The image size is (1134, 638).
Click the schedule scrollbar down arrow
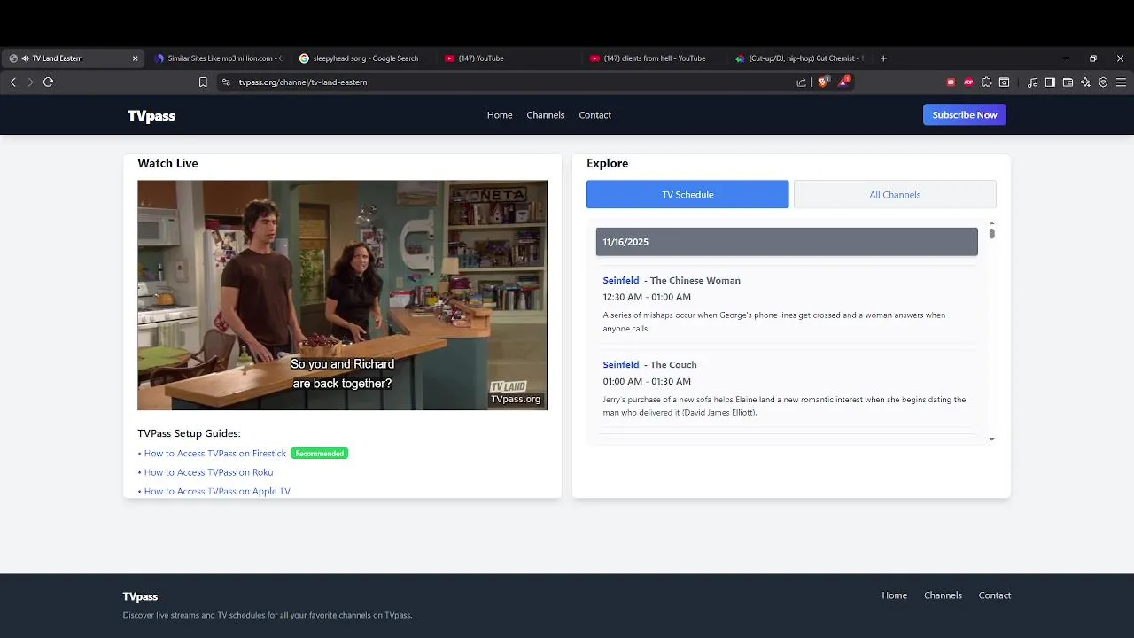click(x=991, y=439)
